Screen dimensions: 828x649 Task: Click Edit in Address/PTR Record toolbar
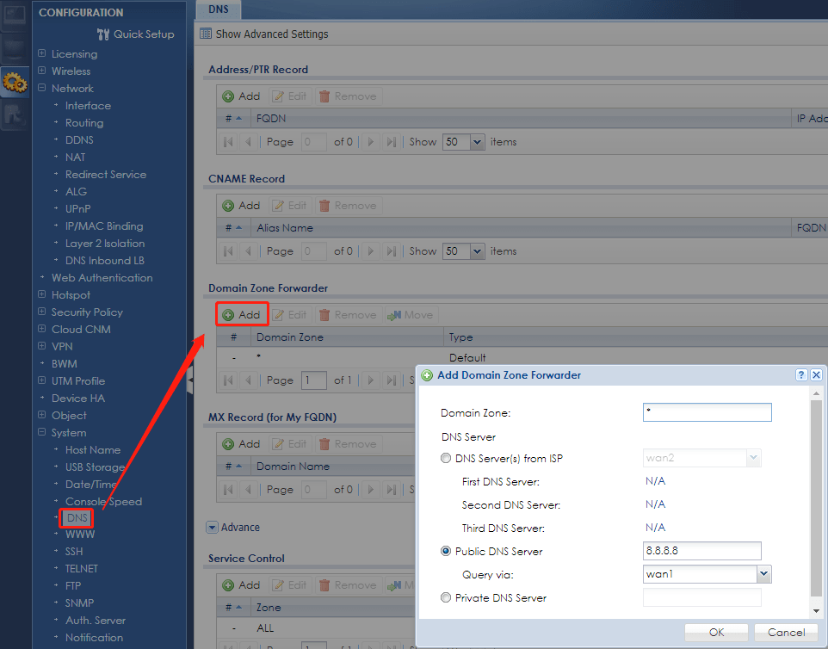coord(290,96)
